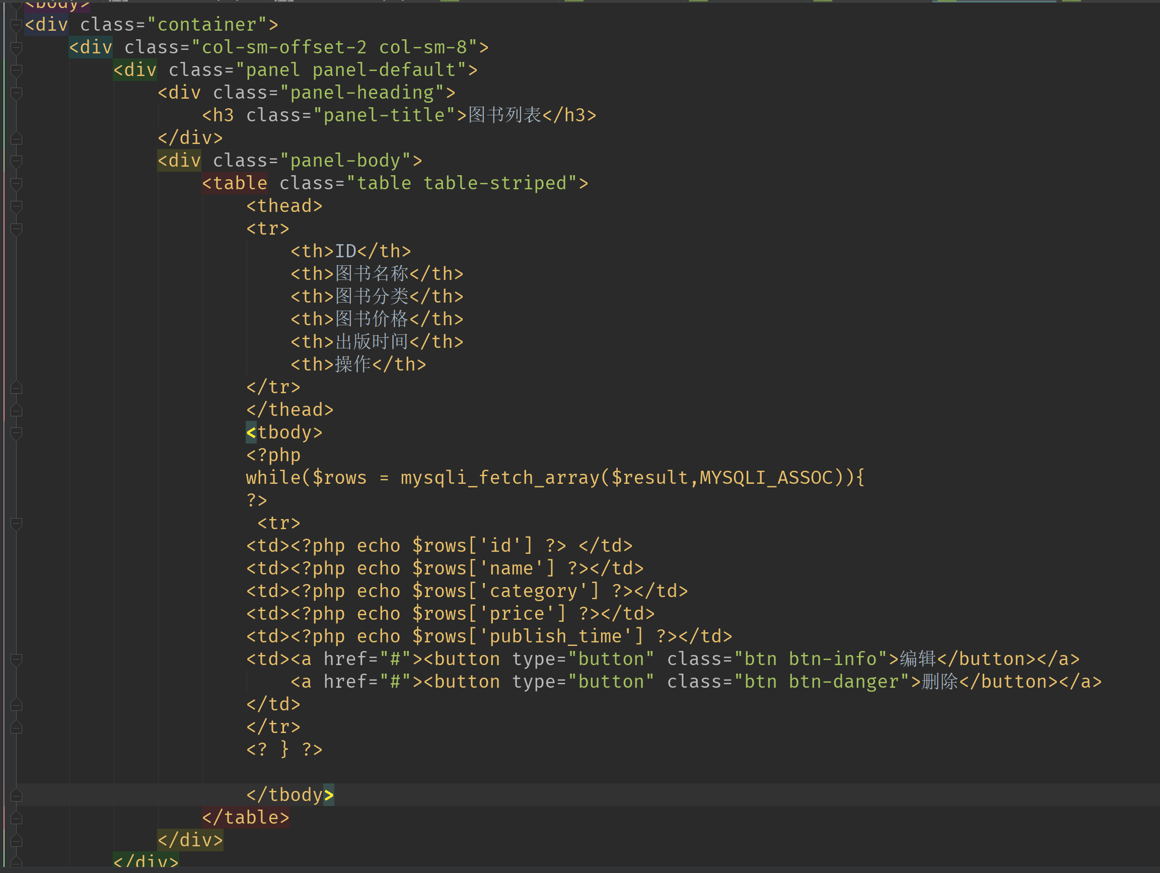This screenshot has height=873, width=1160.
Task: Click the $result variable
Action: [x=650, y=478]
